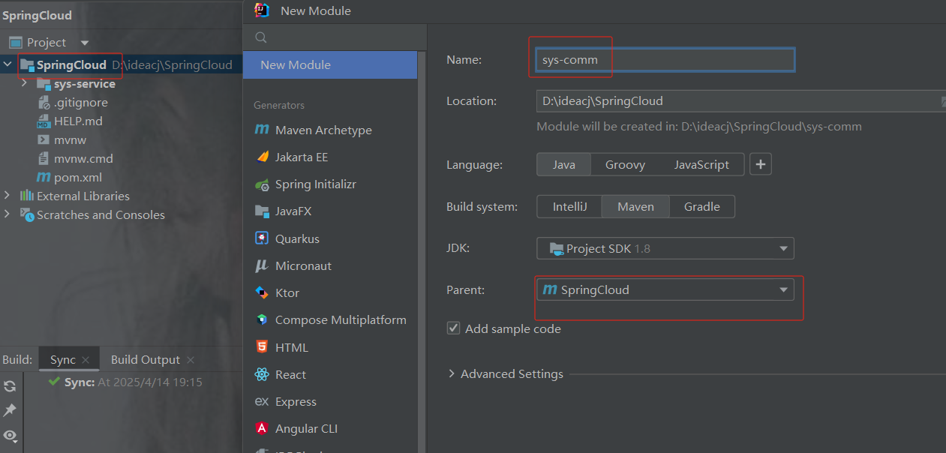Viewport: 946px width, 453px height.
Task: Click the eye view icon in Build panel
Action: (10, 435)
